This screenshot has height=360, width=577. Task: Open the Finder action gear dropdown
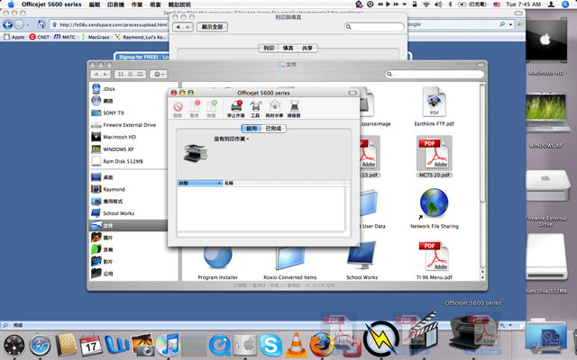click(159, 74)
